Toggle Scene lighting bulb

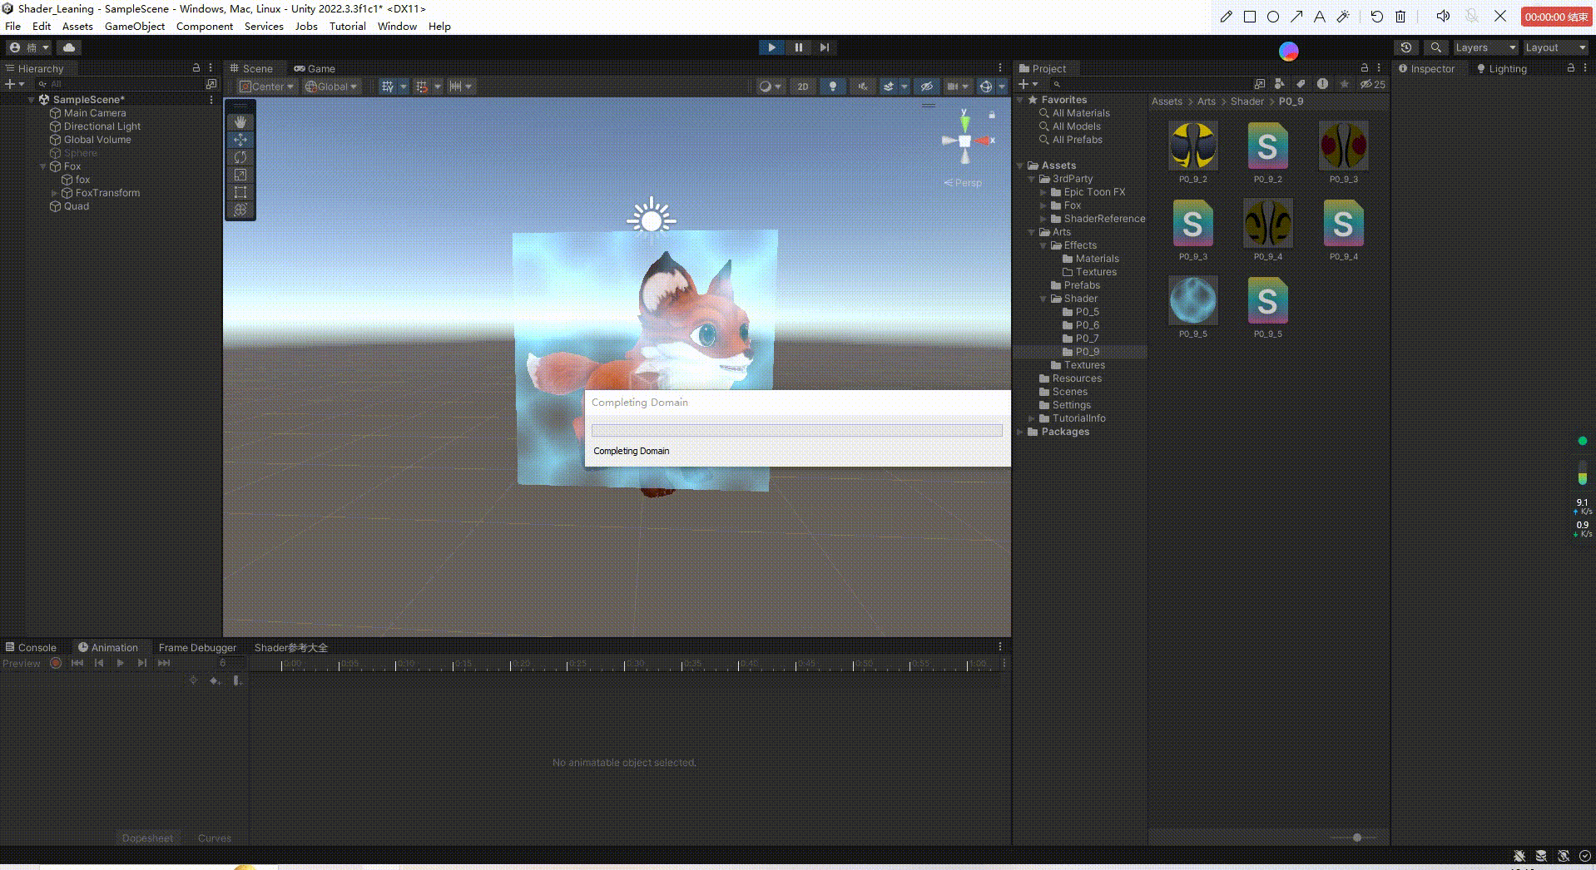(x=832, y=87)
